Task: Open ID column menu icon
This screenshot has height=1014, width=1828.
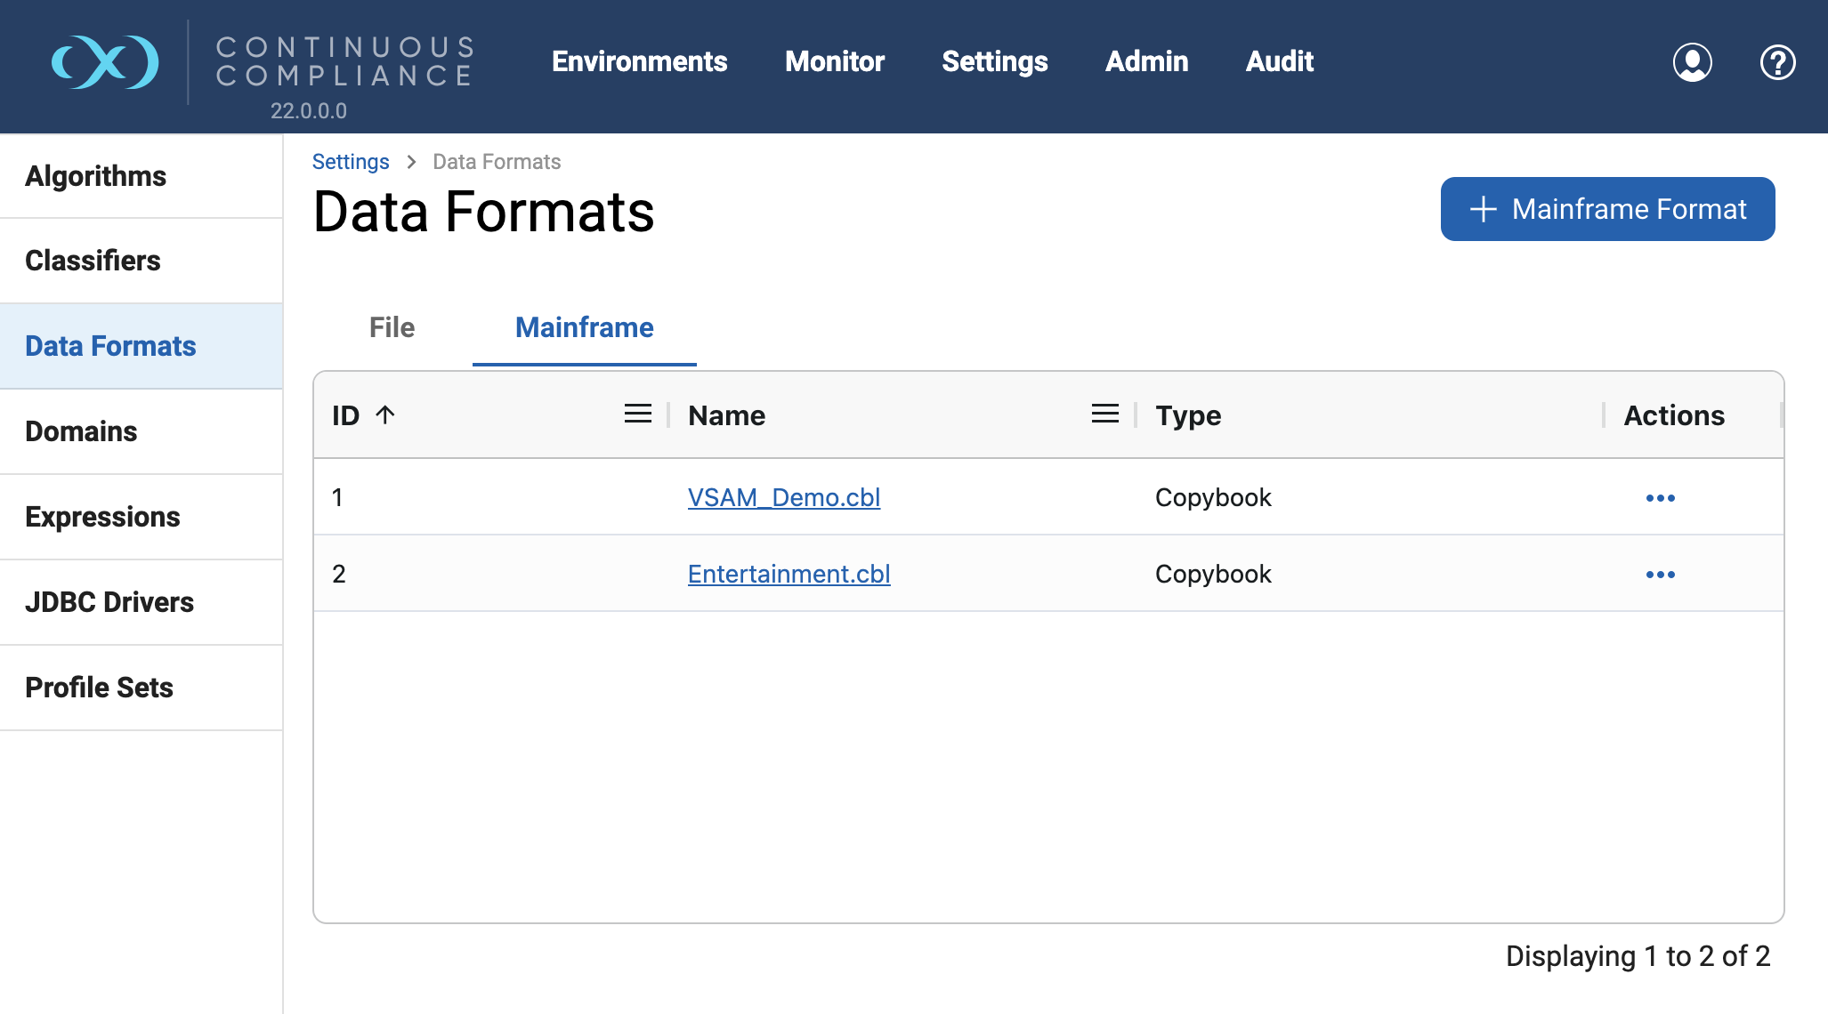Action: tap(637, 414)
